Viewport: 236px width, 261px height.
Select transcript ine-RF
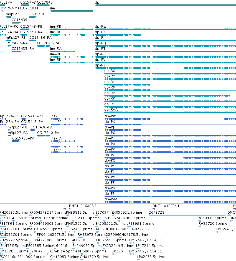click(72, 63)
